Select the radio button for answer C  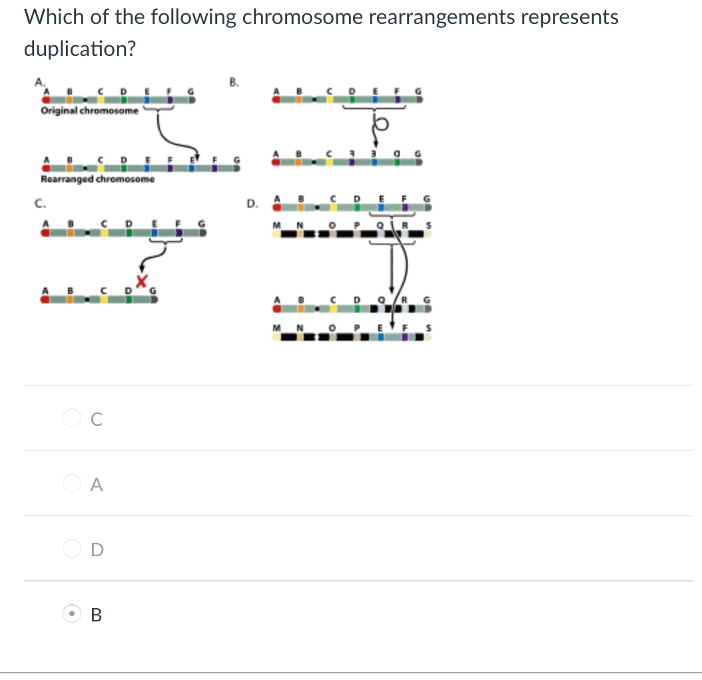pyautogui.click(x=71, y=418)
